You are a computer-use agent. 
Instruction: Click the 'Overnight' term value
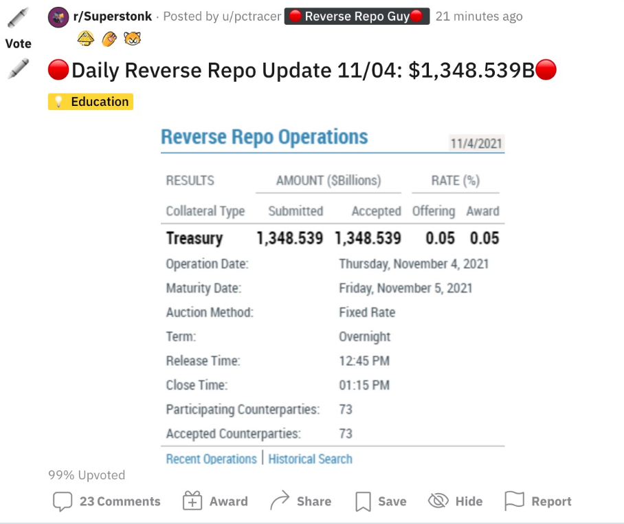[364, 337]
